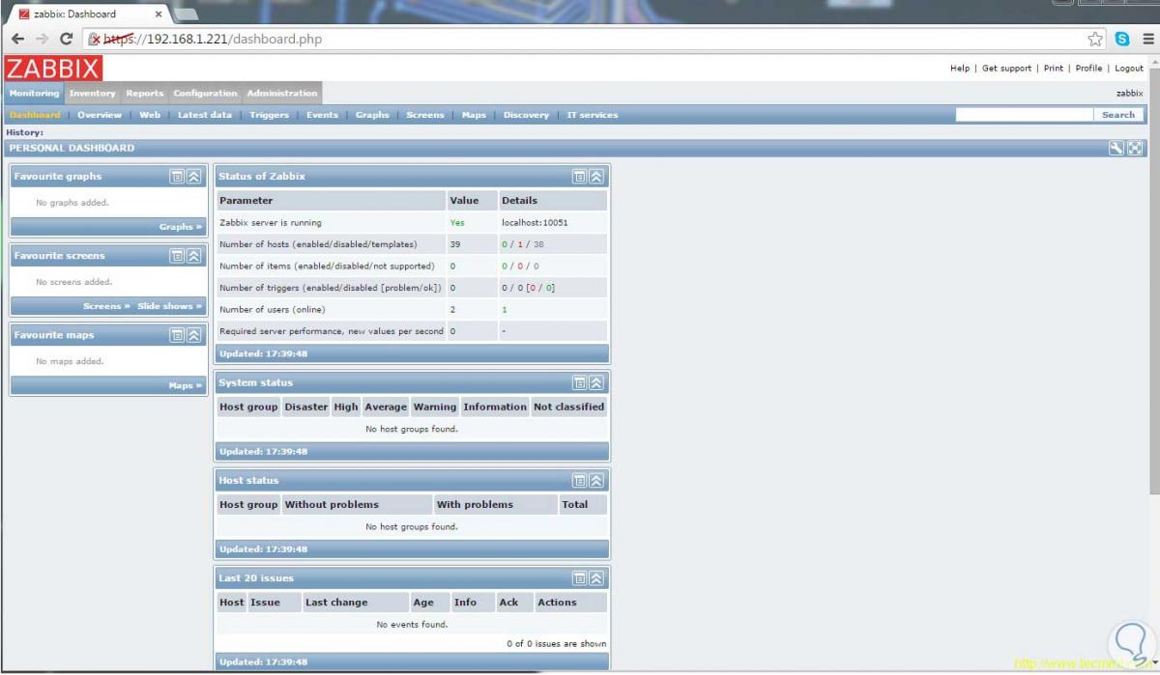The width and height of the screenshot is (1160, 675).
Task: Toggle fullscreen mode icon on dashboard
Action: tap(1135, 148)
